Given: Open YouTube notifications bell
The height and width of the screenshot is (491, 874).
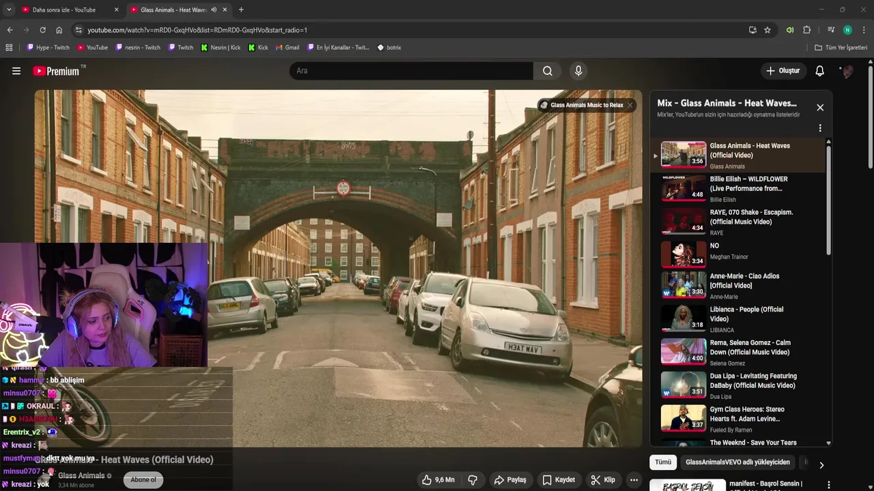Looking at the screenshot, I should [820, 71].
